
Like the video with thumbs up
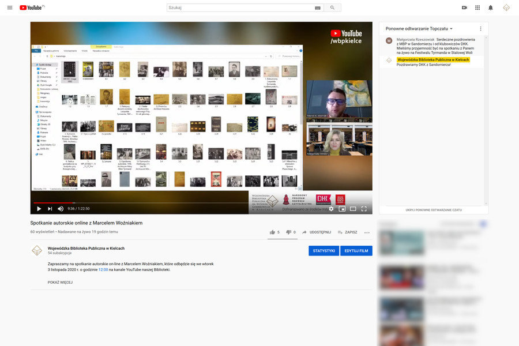273,232
